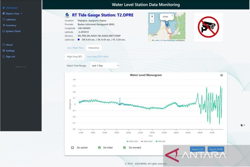The width and height of the screenshot is (250, 167).
Task: Click the Export JSON button
Action: coord(216,149)
